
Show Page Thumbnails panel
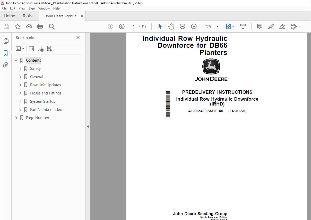(x=6, y=41)
